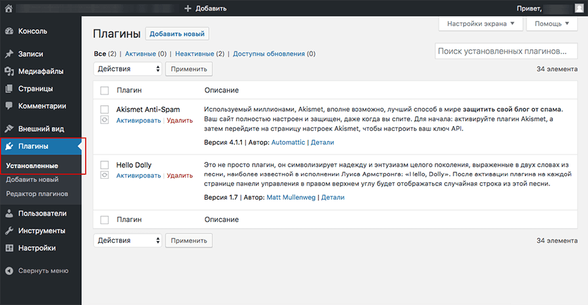Click the plus icon beside Добавить
This screenshot has width=588, height=305.
188,8
